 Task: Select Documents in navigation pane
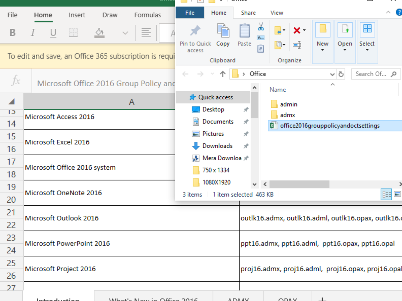[x=213, y=121]
